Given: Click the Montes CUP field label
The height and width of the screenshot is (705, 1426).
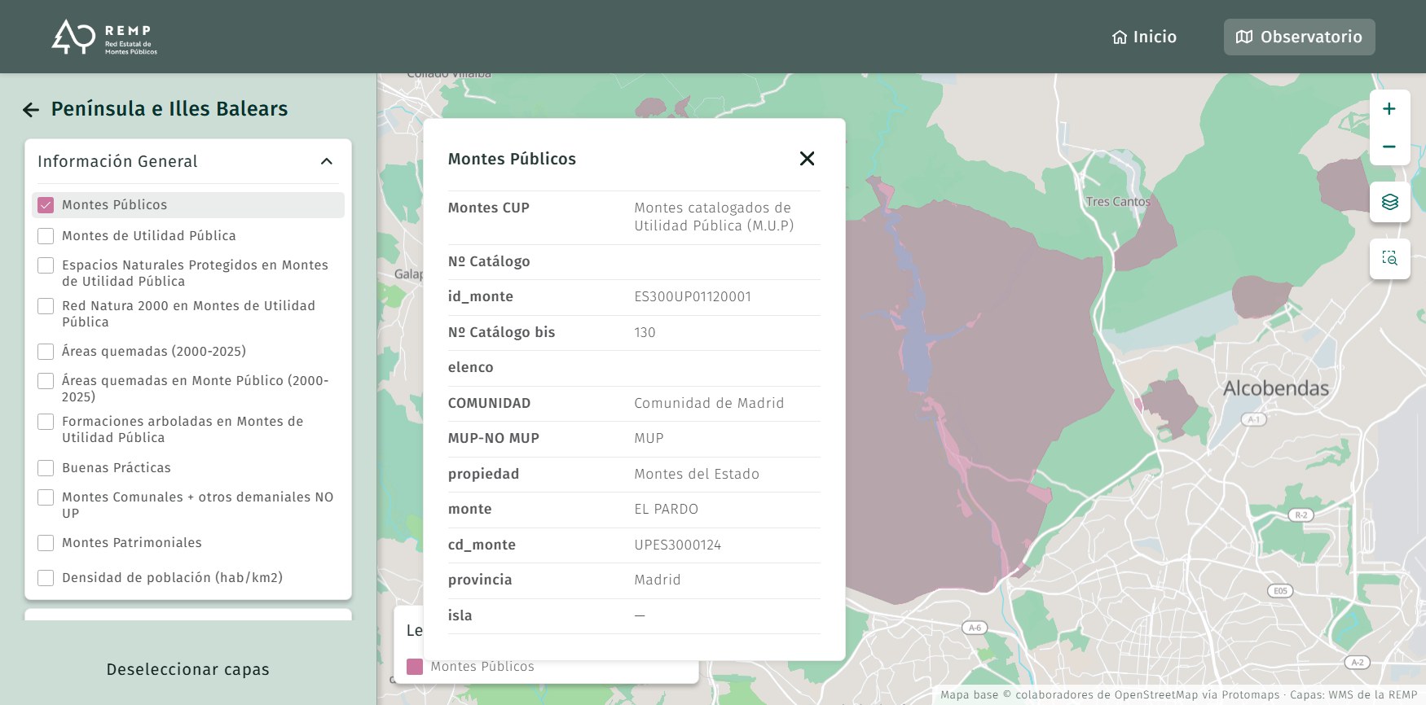Looking at the screenshot, I should 489,208.
